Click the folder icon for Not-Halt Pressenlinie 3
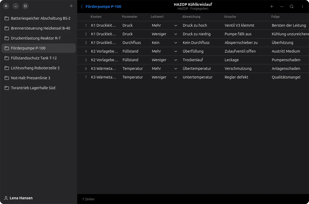The height and width of the screenshot is (204, 309). pos(7,78)
